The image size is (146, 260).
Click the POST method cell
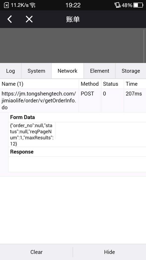click(x=87, y=94)
